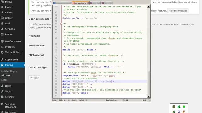The width and height of the screenshot is (202, 113).
Task: Click the Staff icon in sidebar
Action: (x=2, y=24)
